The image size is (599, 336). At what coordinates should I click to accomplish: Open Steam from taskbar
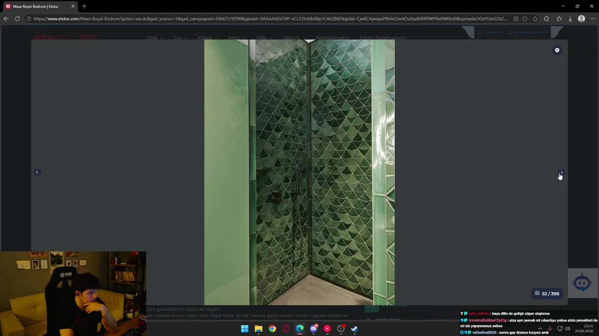click(x=355, y=329)
